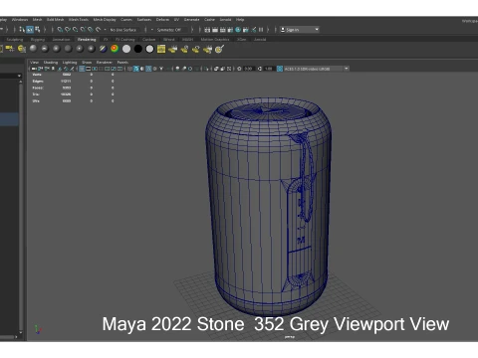
Task: Click the black circle shelf icon
Action: [x=138, y=49]
